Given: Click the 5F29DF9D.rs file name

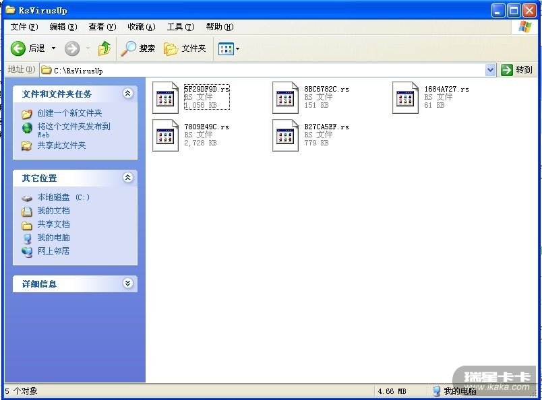Looking at the screenshot, I should 206,89.
